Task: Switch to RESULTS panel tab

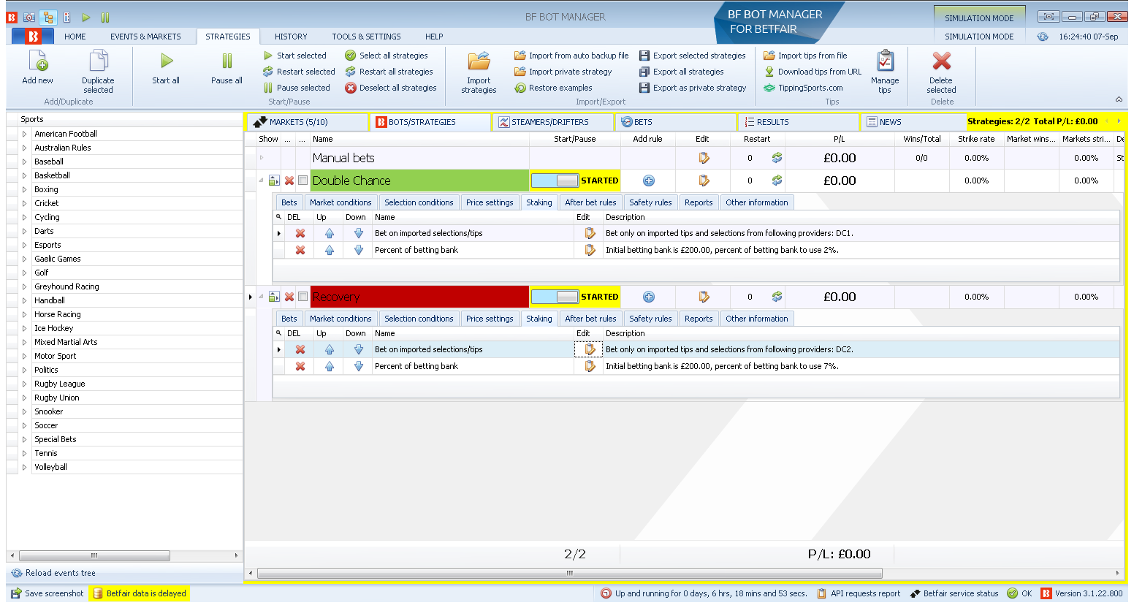Action: [798, 122]
